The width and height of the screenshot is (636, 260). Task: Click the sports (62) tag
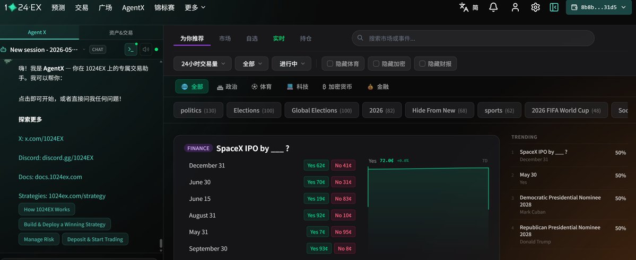(499, 110)
